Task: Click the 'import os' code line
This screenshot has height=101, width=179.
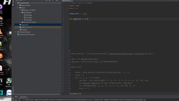Action: point(74,8)
